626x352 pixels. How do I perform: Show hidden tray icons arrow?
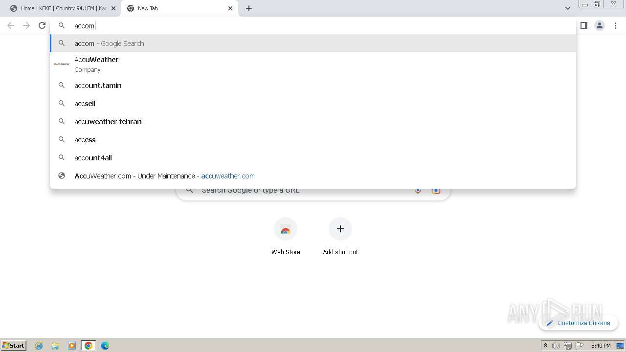545,346
